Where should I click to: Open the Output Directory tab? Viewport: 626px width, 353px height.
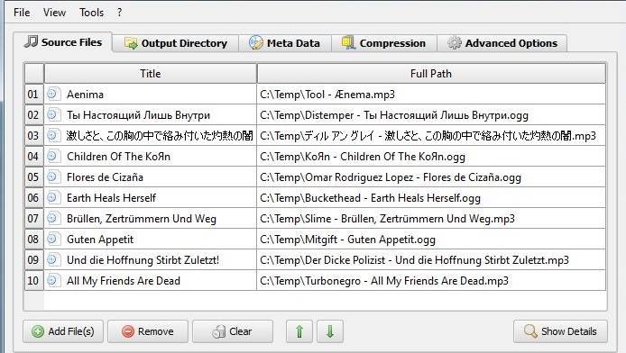[x=176, y=43]
